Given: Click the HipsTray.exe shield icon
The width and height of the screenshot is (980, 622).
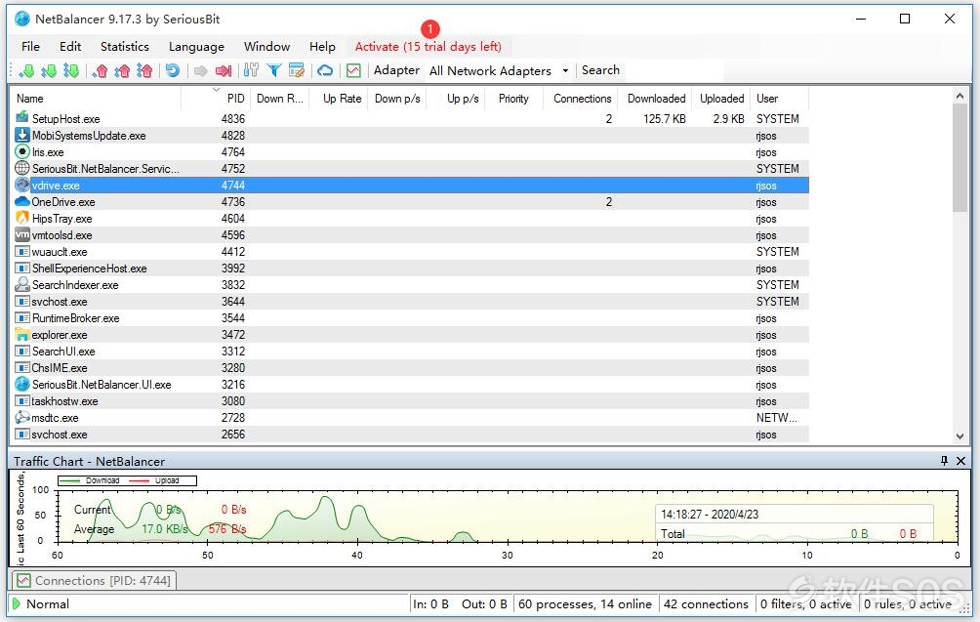Looking at the screenshot, I should tap(22, 218).
